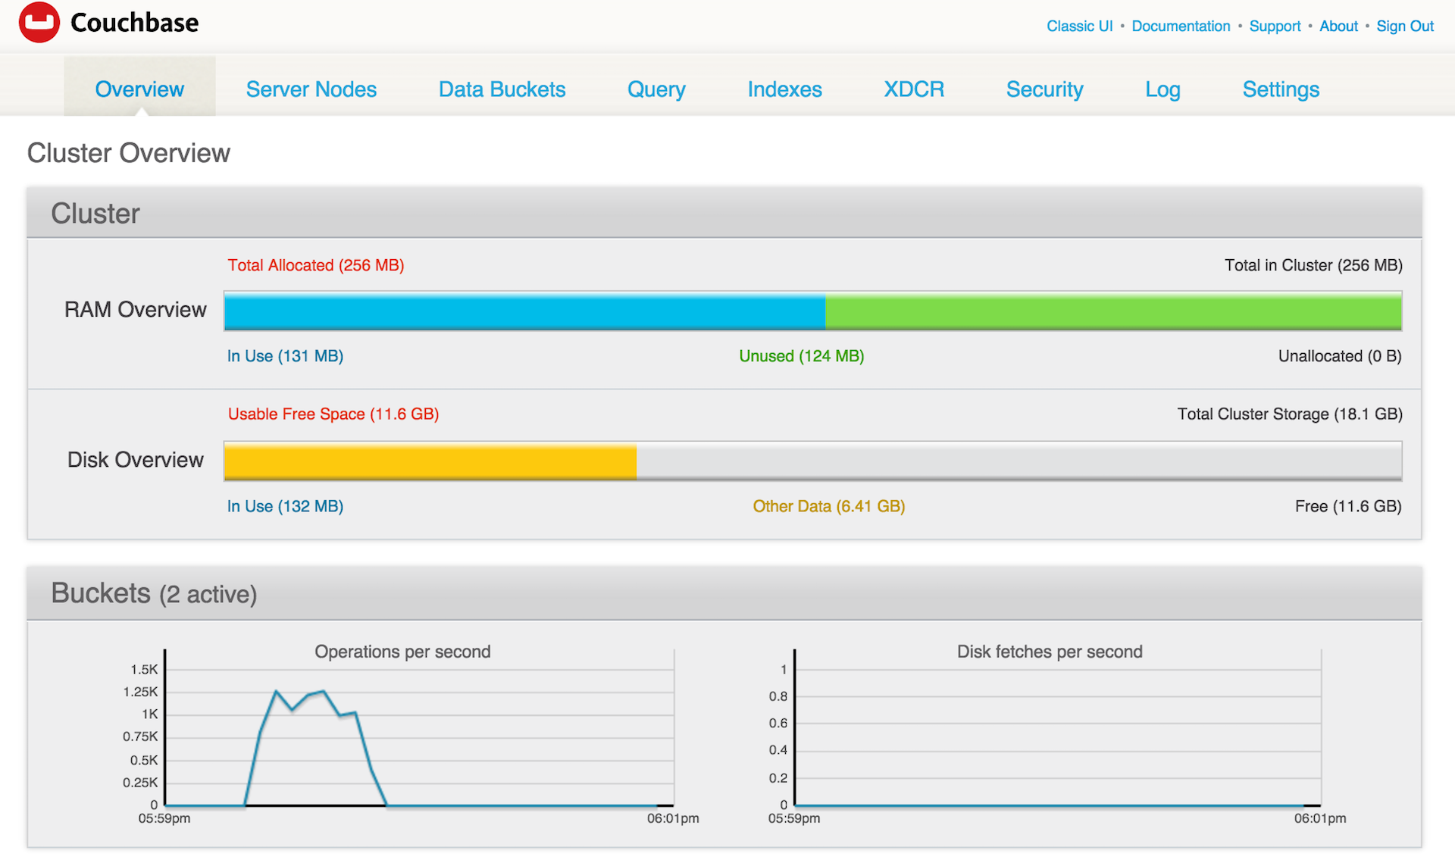Viewport: 1455px width, 863px height.
Task: Click the In Use RAM label
Action: 285,355
